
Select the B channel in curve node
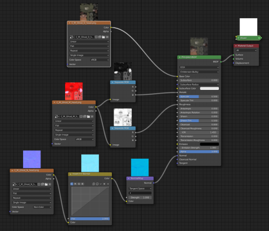[x=82, y=184]
